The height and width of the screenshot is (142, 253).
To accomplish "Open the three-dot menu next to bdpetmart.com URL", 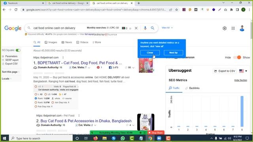I will coord(63,58).
